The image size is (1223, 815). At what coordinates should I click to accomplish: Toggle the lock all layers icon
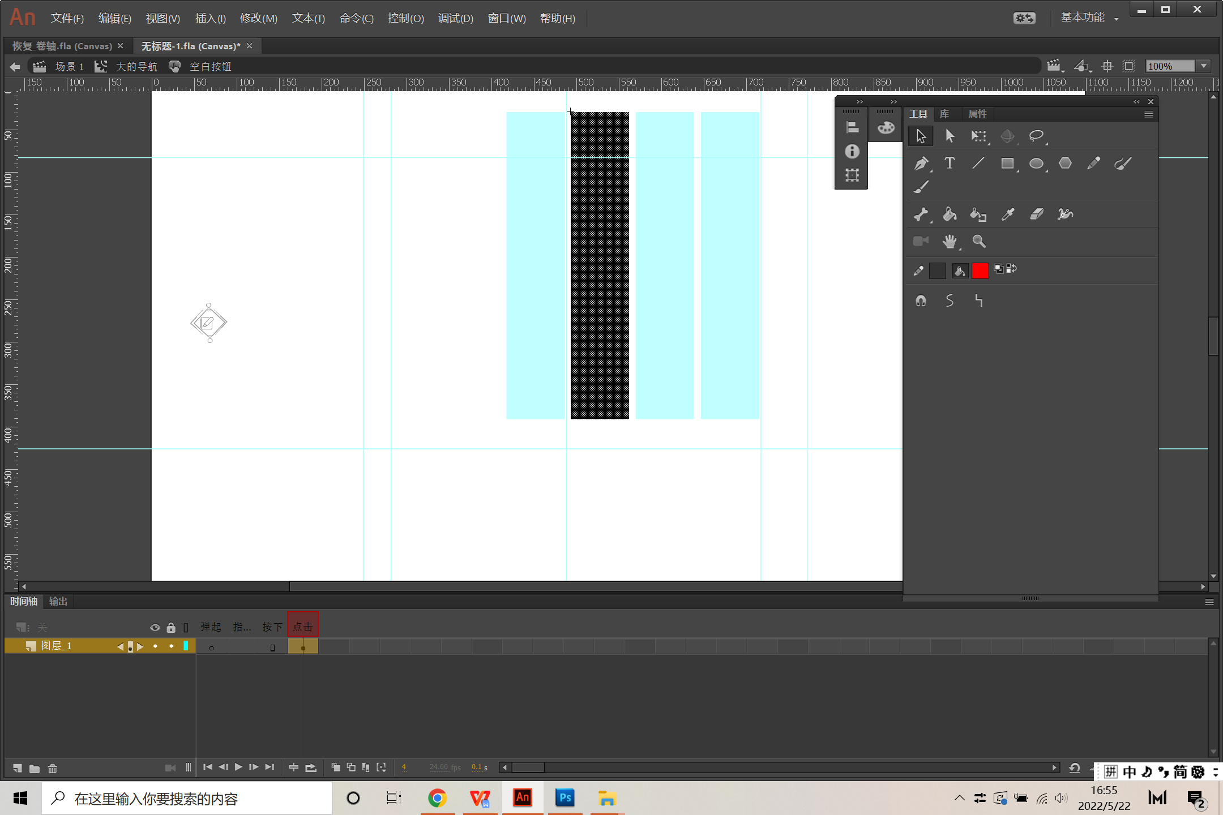click(171, 627)
